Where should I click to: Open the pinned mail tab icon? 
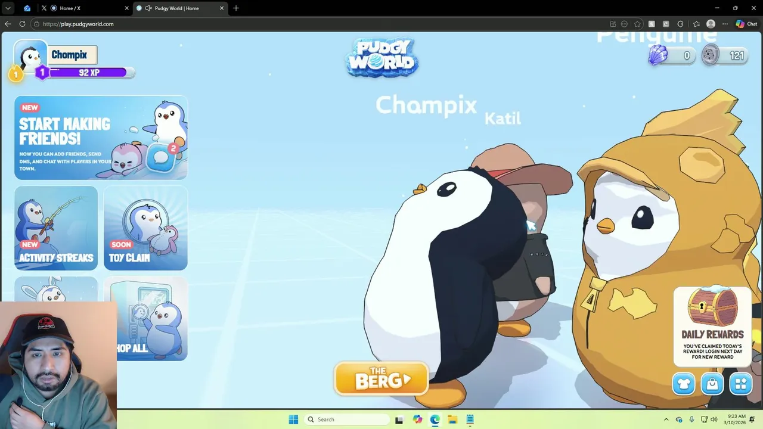[x=27, y=8]
